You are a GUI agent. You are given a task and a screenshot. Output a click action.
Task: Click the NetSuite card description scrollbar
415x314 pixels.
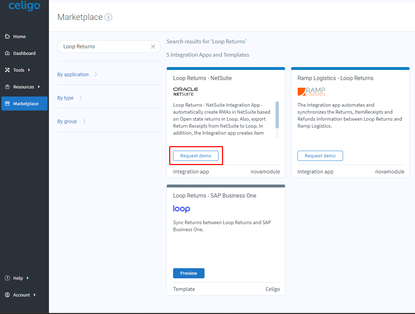[277, 115]
